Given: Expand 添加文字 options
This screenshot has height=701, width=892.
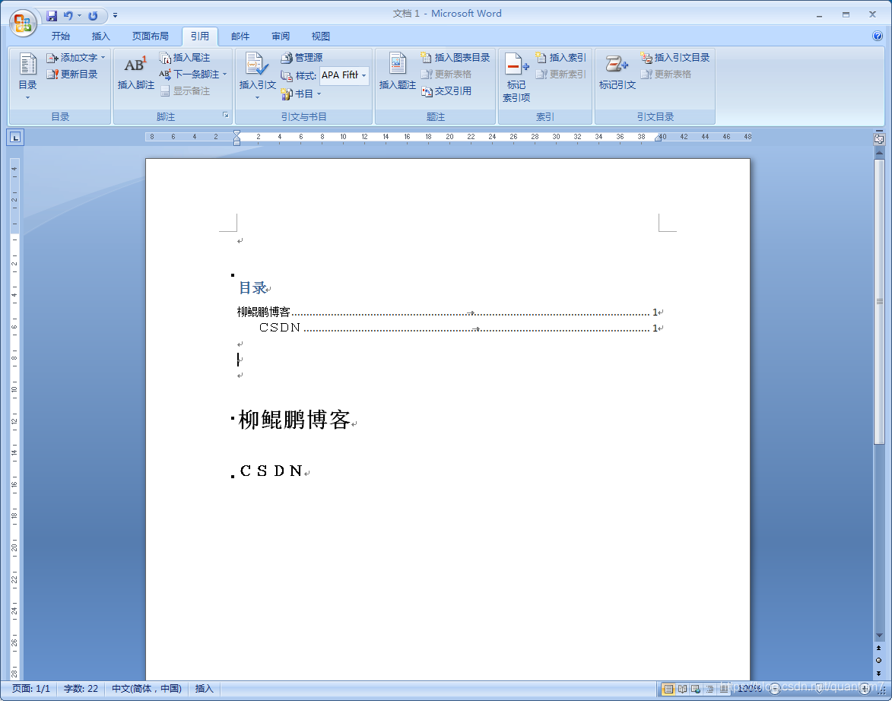Looking at the screenshot, I should [75, 58].
